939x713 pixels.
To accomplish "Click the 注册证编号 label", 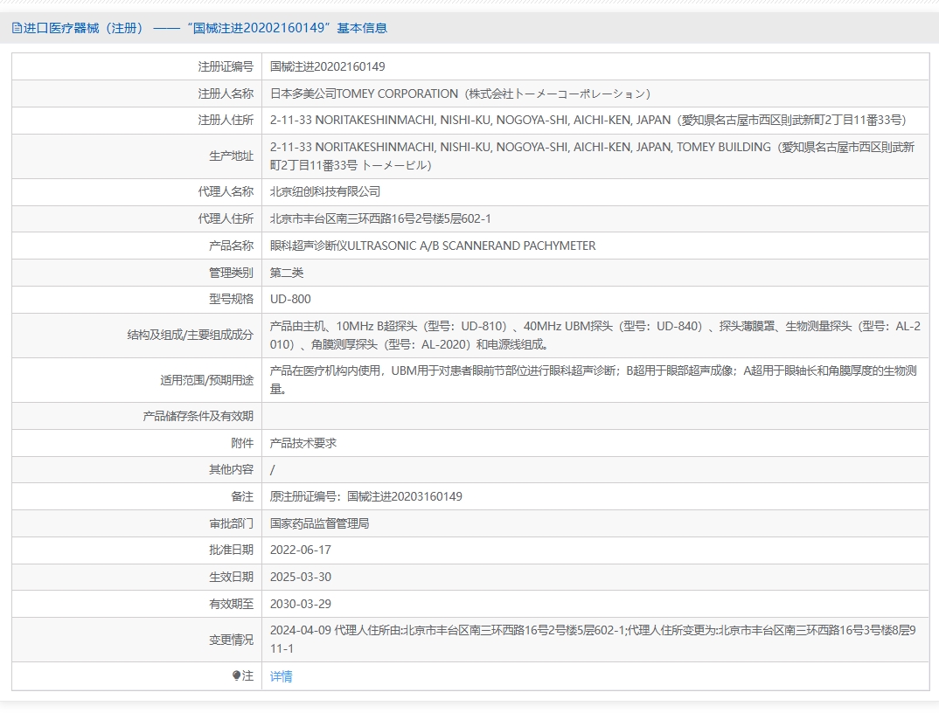I will pyautogui.click(x=226, y=66).
